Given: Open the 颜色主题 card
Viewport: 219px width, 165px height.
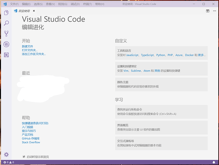Looking at the screenshot, I should pos(161,84).
